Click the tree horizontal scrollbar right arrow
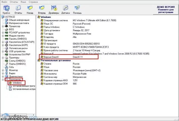The height and width of the screenshot is (121, 179). tap(34, 115)
